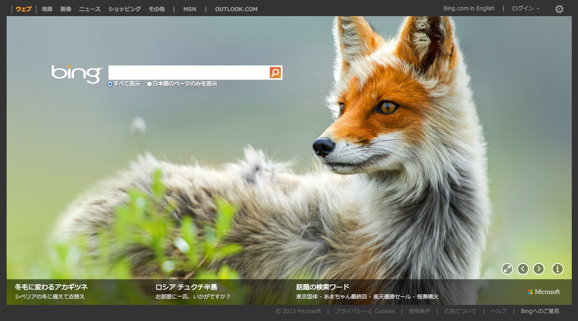Open 冬毛に変わるアカギツネ caption link

(51, 287)
